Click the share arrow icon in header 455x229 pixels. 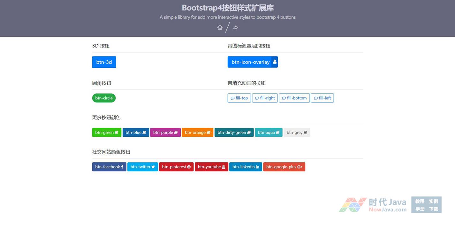pyautogui.click(x=236, y=27)
